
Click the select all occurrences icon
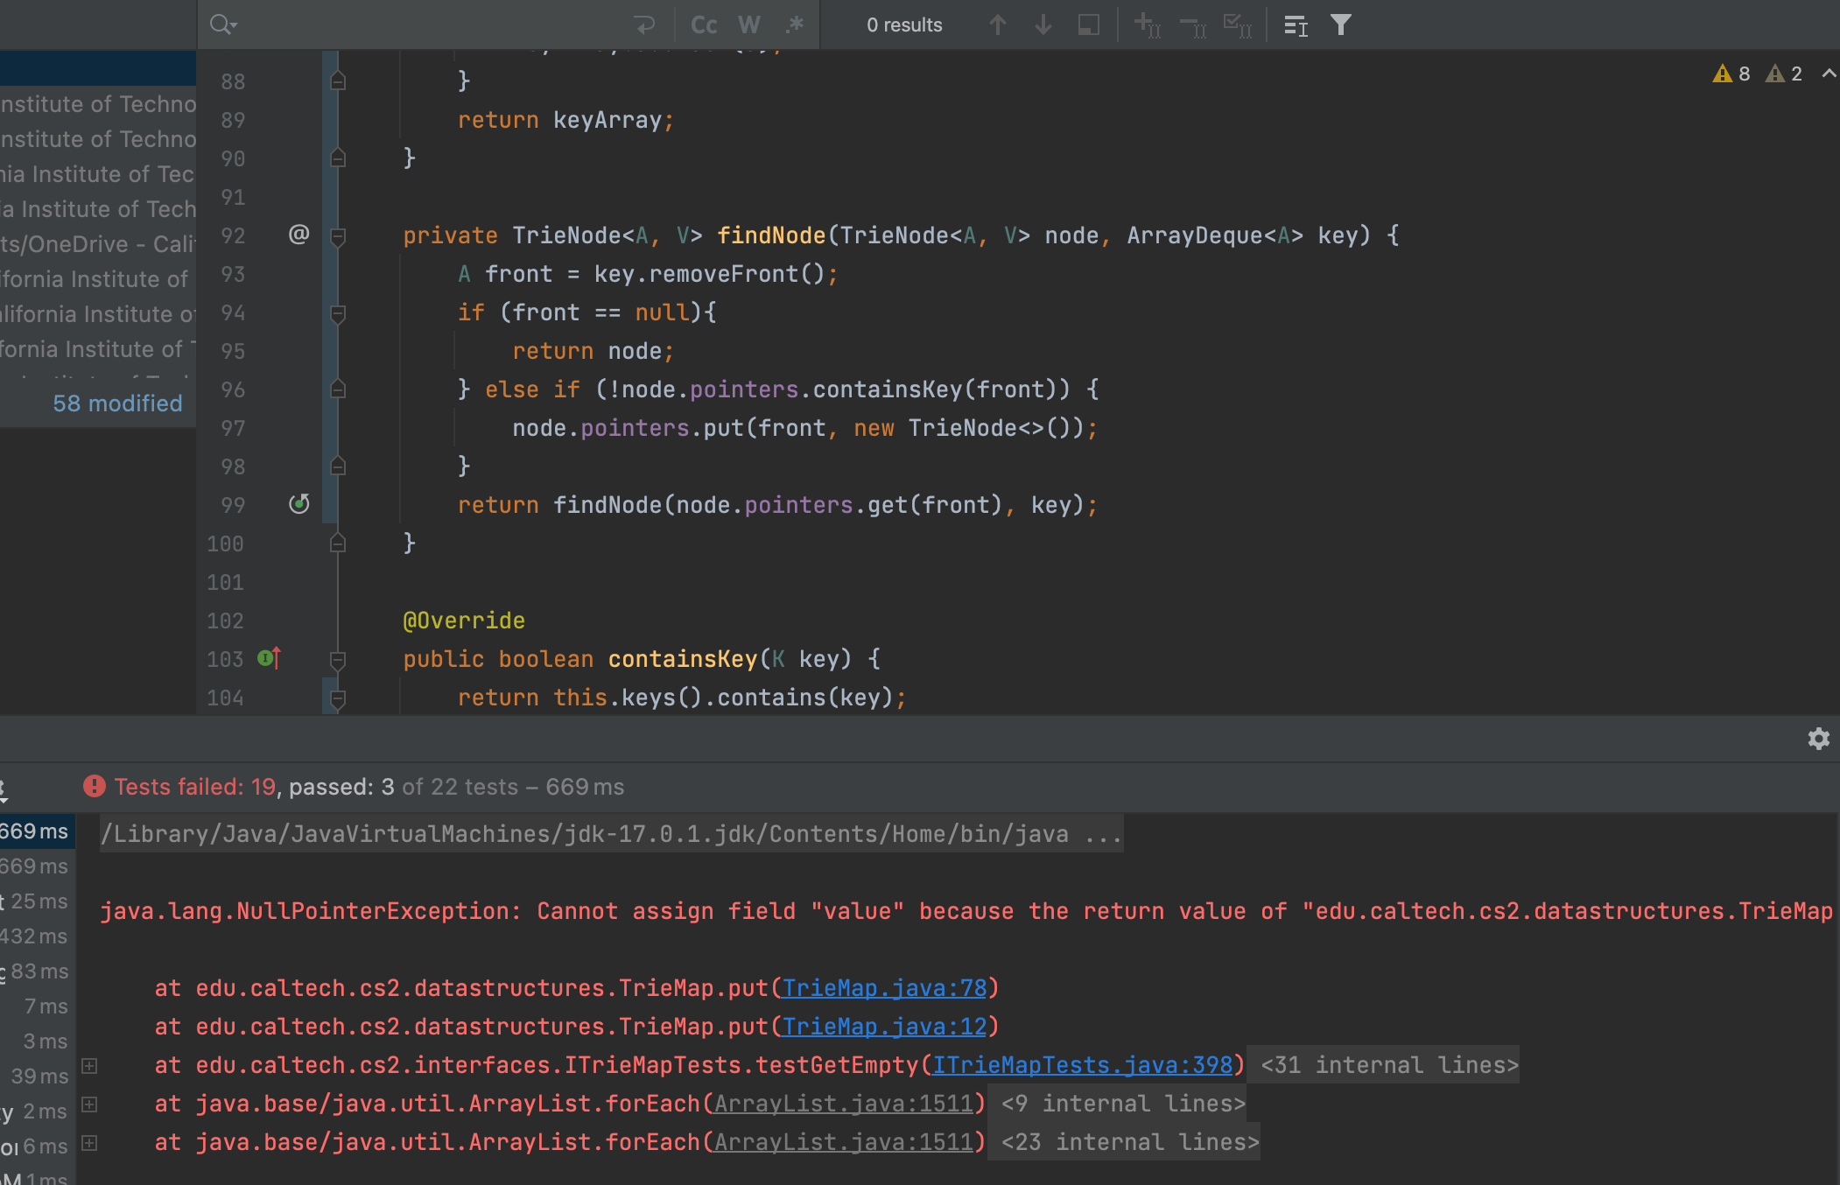(x=1237, y=25)
